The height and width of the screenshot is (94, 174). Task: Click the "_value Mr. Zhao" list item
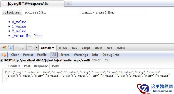27,36
